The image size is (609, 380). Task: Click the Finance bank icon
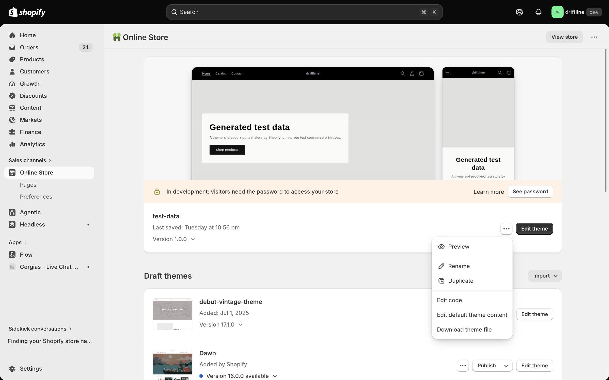(12, 132)
